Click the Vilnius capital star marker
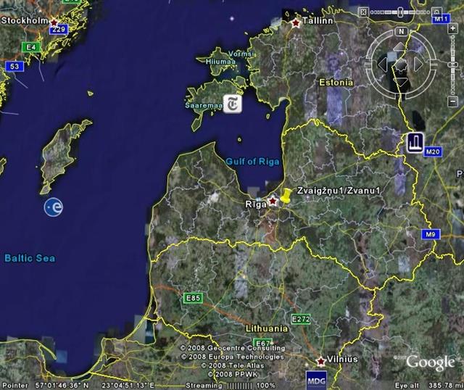The height and width of the screenshot is (390, 464). [x=320, y=360]
